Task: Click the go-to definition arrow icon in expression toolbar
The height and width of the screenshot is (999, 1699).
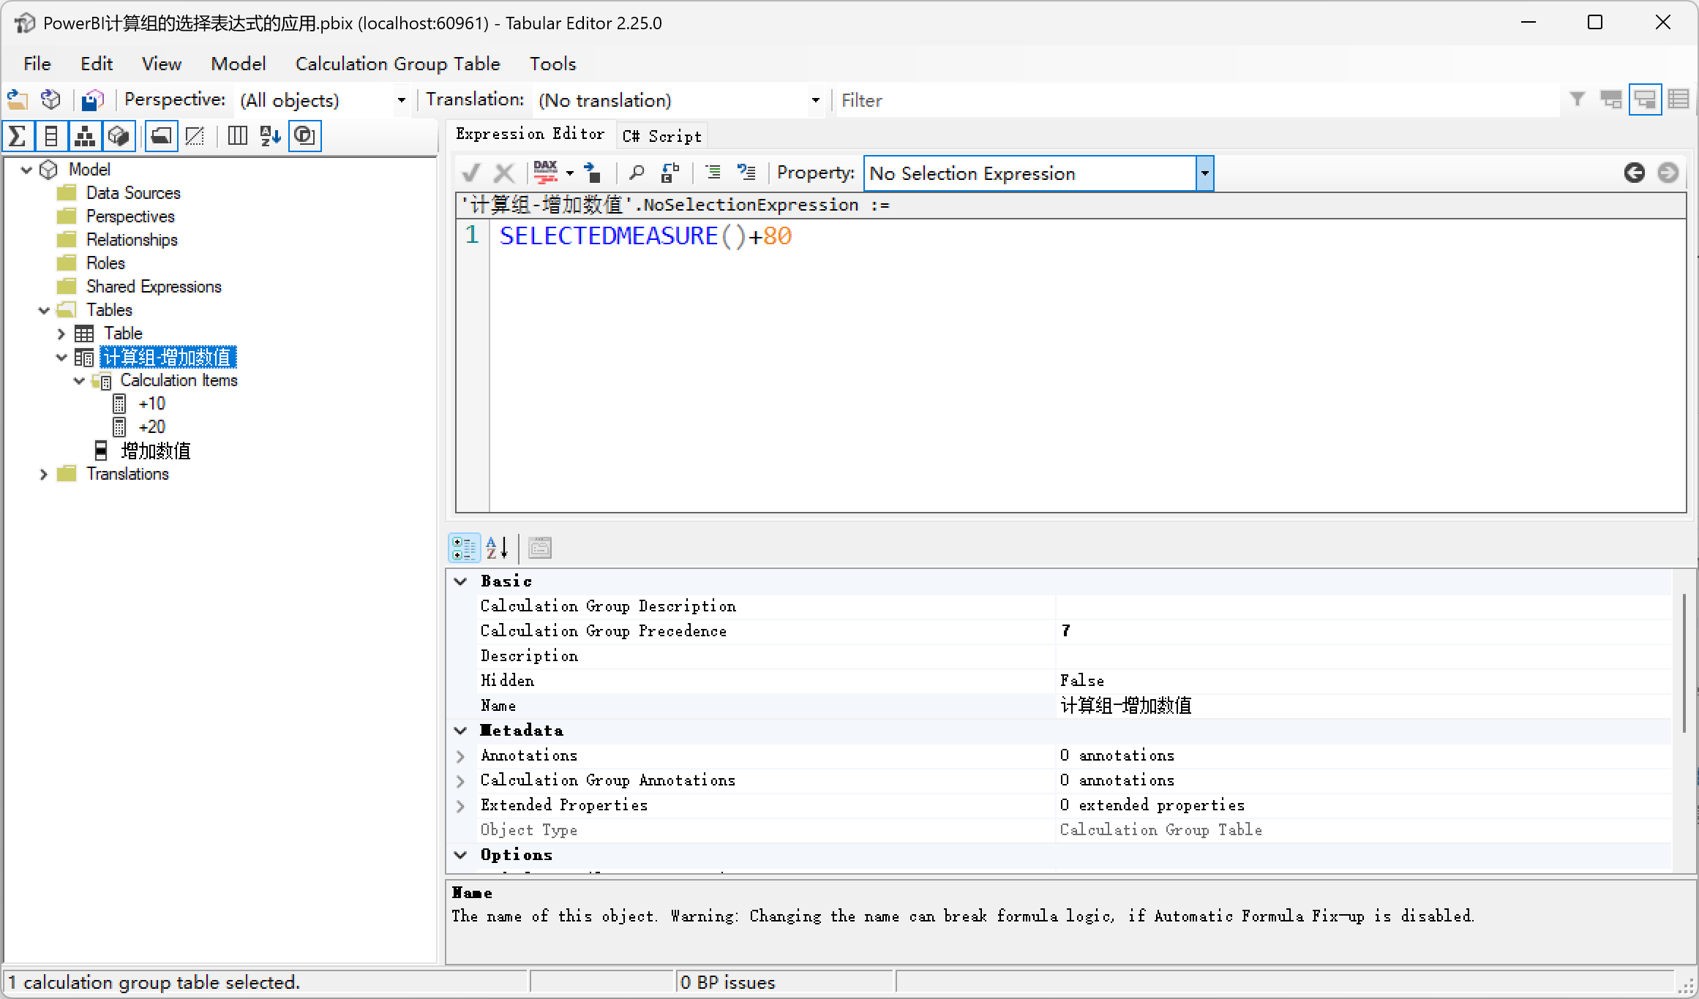Action: (593, 173)
